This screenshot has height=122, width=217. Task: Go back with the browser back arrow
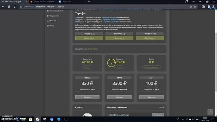pos(3,7)
